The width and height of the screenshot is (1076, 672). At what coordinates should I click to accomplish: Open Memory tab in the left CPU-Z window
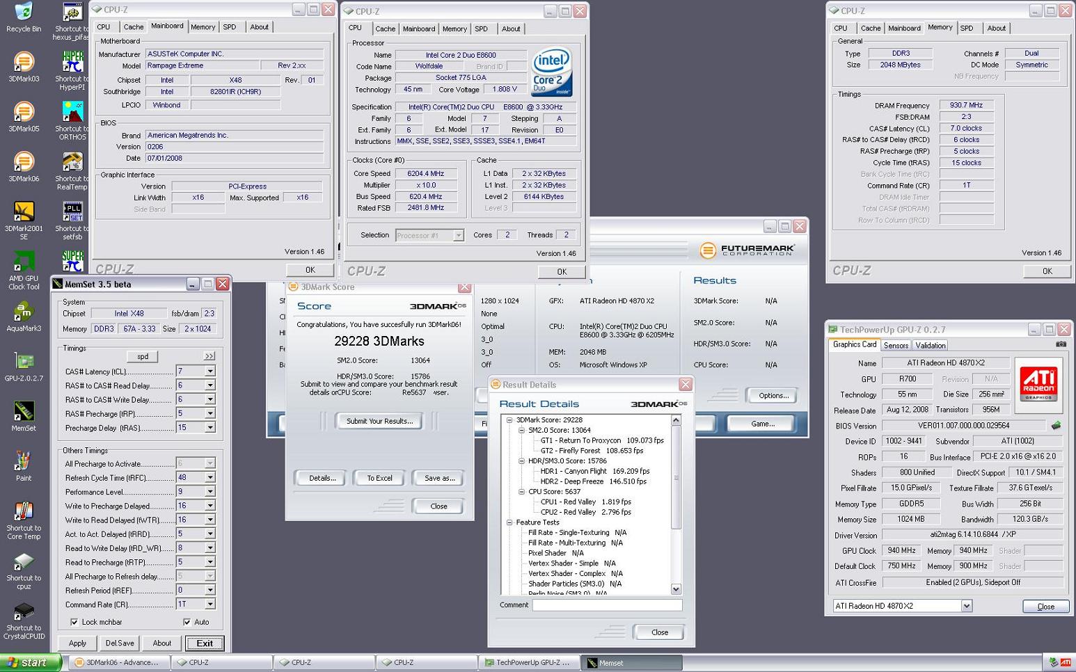(x=203, y=27)
